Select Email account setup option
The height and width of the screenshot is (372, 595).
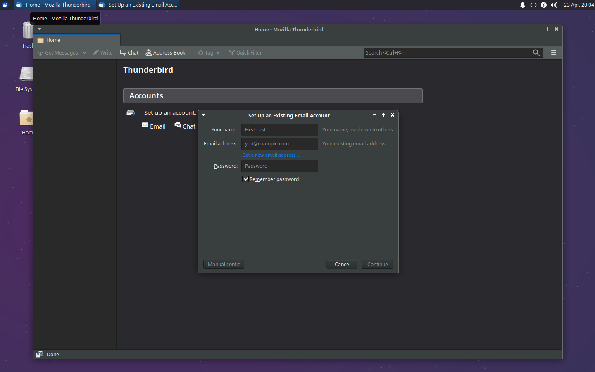[153, 126]
